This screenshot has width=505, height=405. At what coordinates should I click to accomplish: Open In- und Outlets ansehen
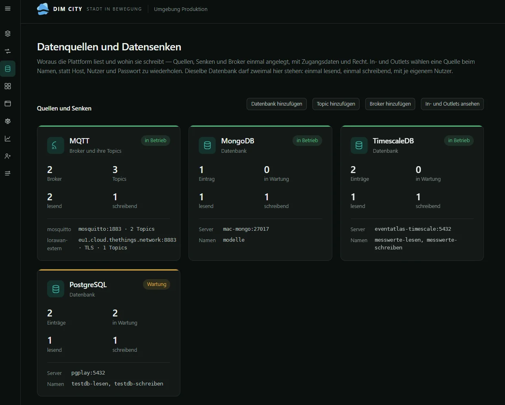(452, 104)
